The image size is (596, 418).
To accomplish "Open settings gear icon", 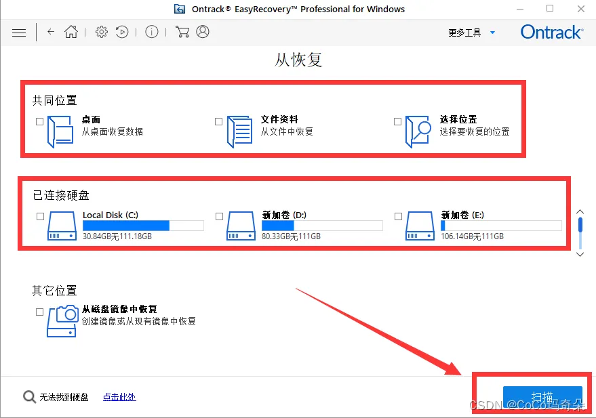I will point(102,32).
